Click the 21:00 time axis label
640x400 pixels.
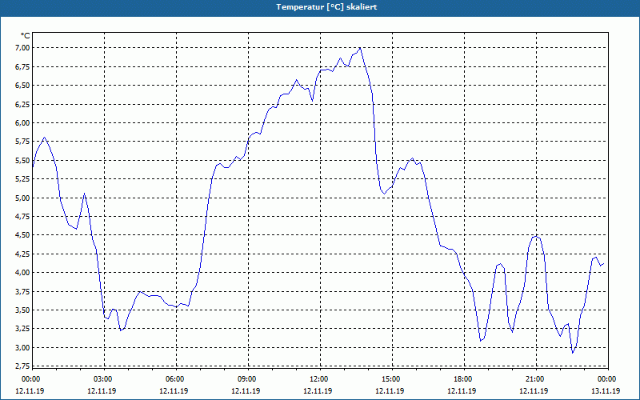(536, 379)
